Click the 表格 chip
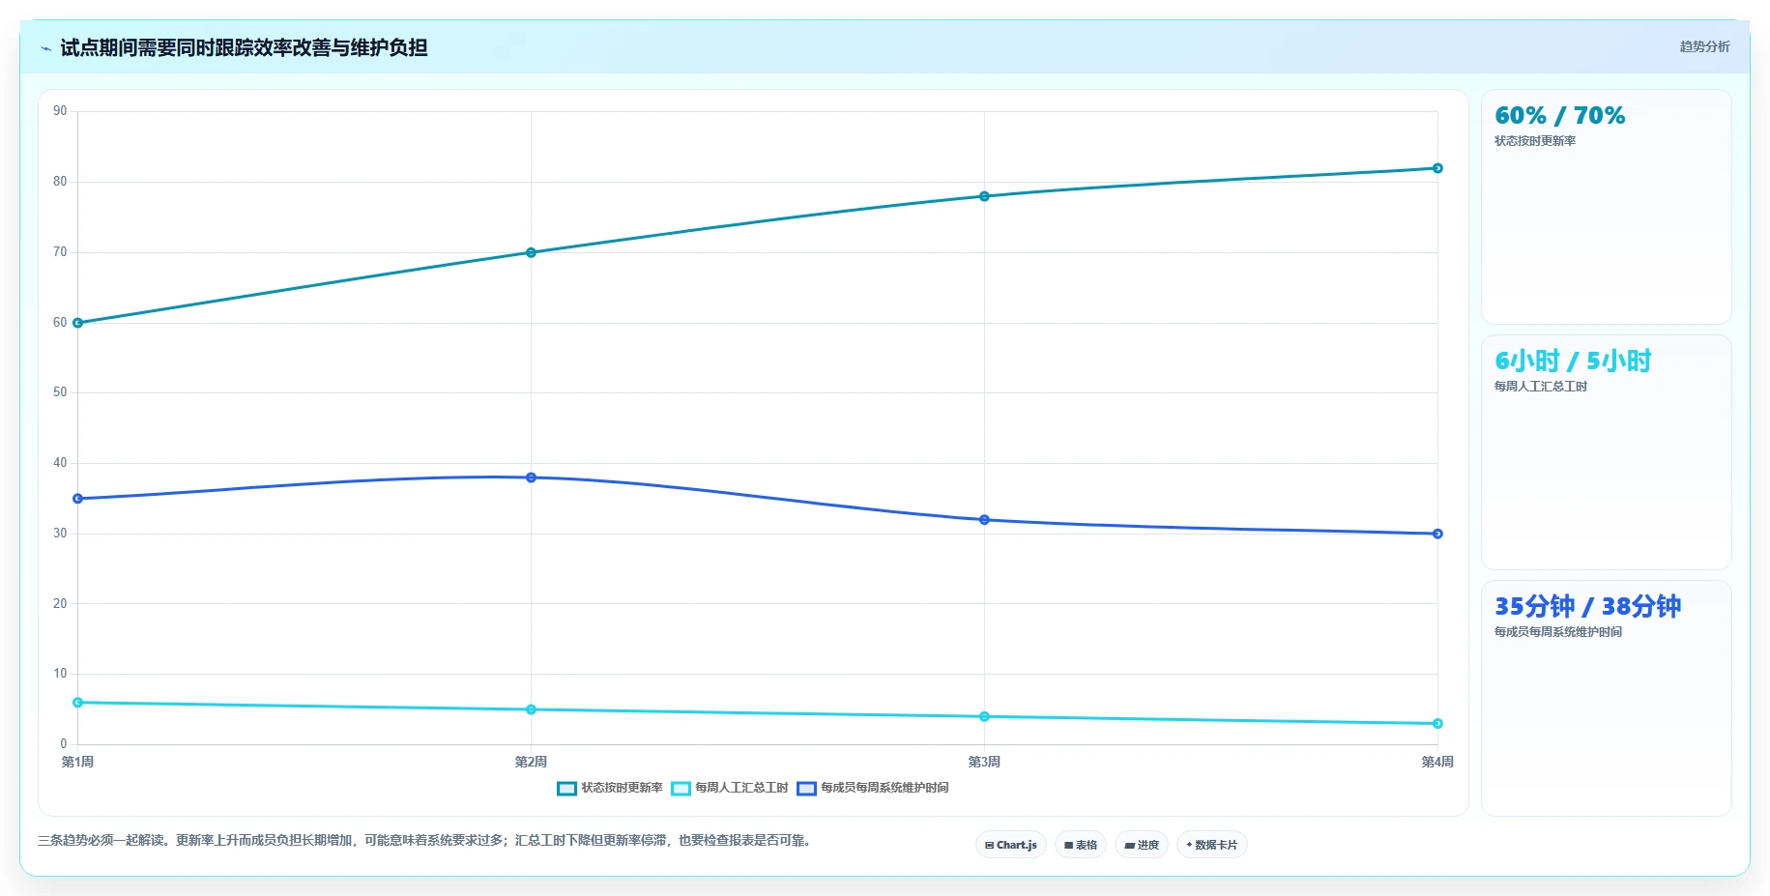Image resolution: width=1770 pixels, height=896 pixels. pyautogui.click(x=1081, y=845)
